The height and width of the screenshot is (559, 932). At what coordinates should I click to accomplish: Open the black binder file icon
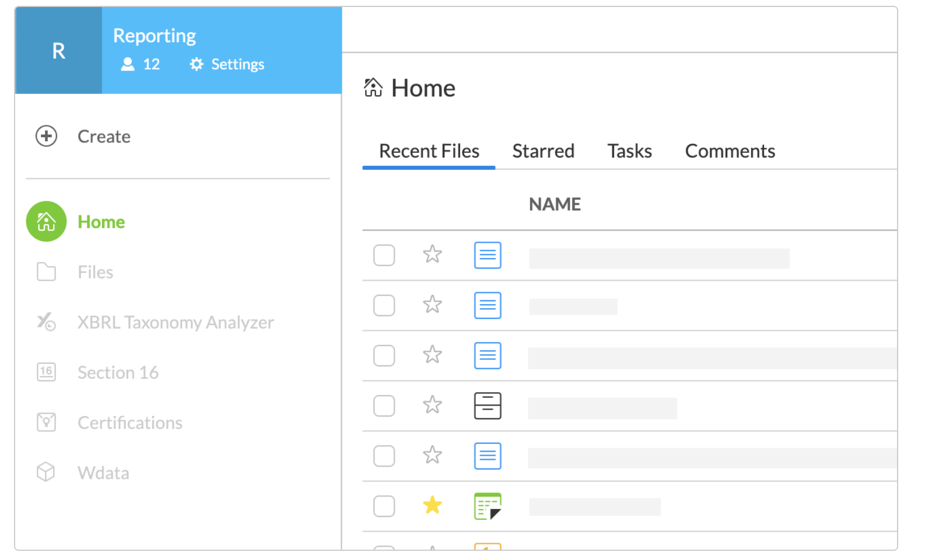click(488, 406)
